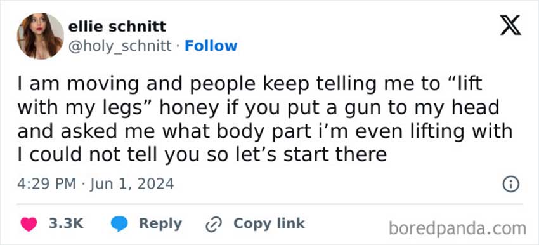The image size is (539, 245).
Task: Click the chain link icon
Action: point(213,224)
